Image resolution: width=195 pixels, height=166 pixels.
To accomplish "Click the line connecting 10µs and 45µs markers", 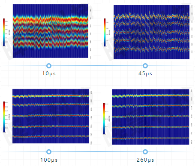I will pyautogui.click(x=97, y=66).
